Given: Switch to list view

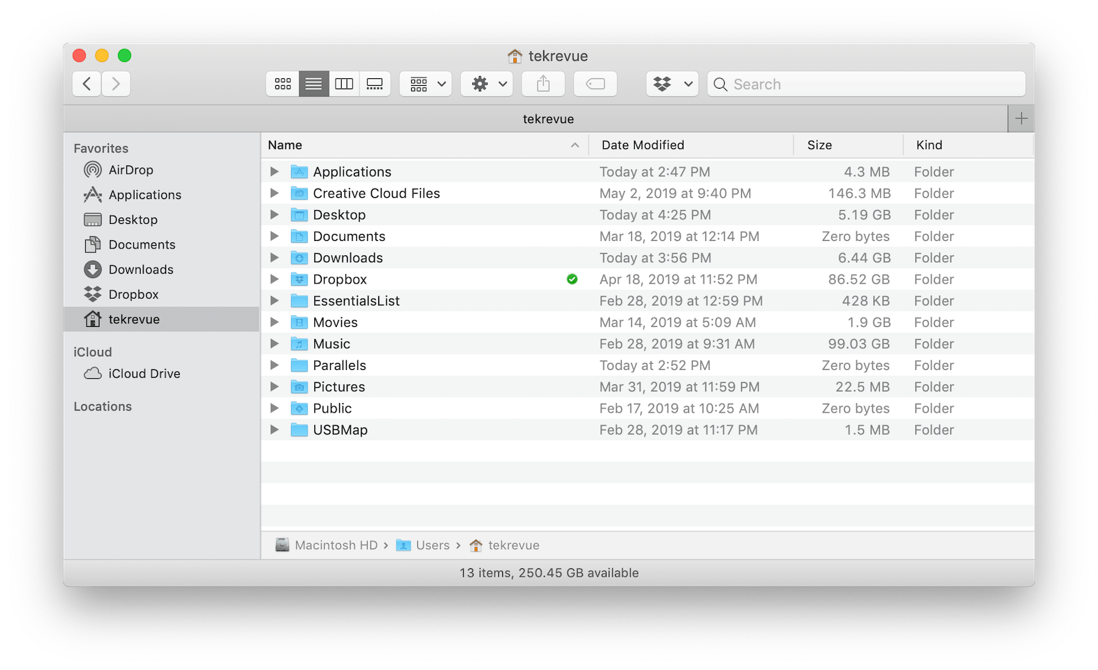Looking at the screenshot, I should [314, 84].
